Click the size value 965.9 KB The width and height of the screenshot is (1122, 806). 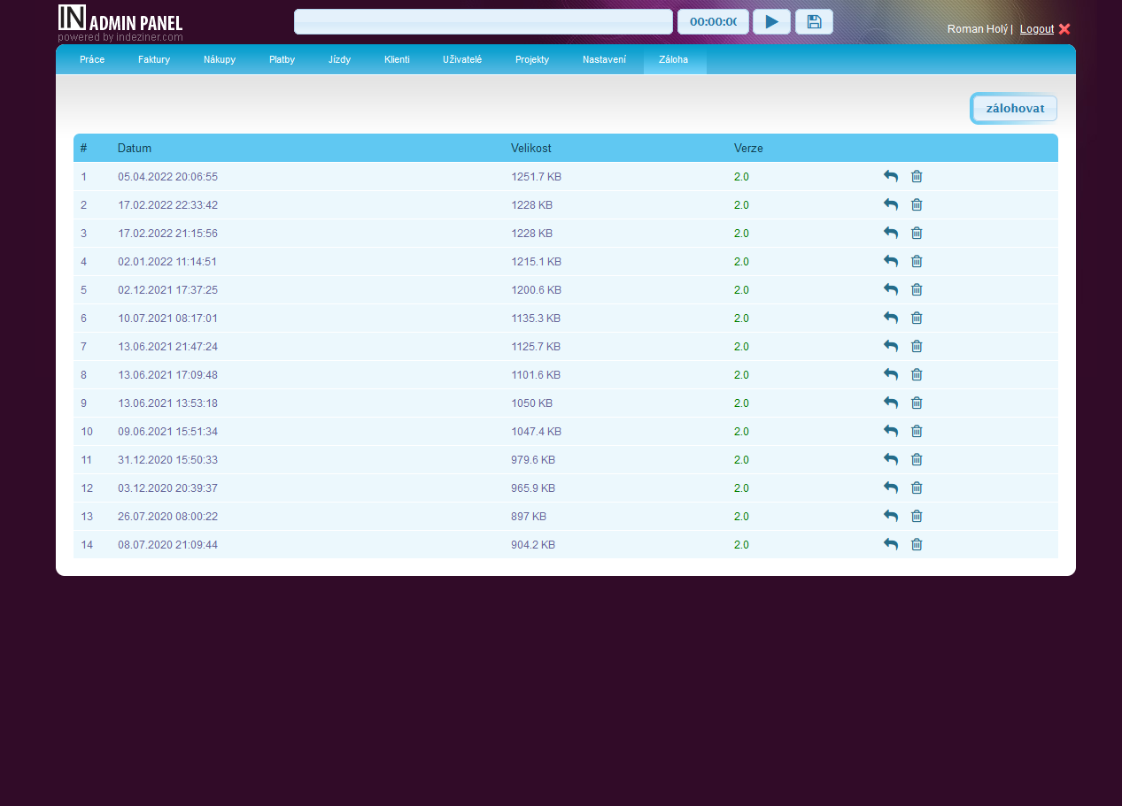(x=533, y=487)
